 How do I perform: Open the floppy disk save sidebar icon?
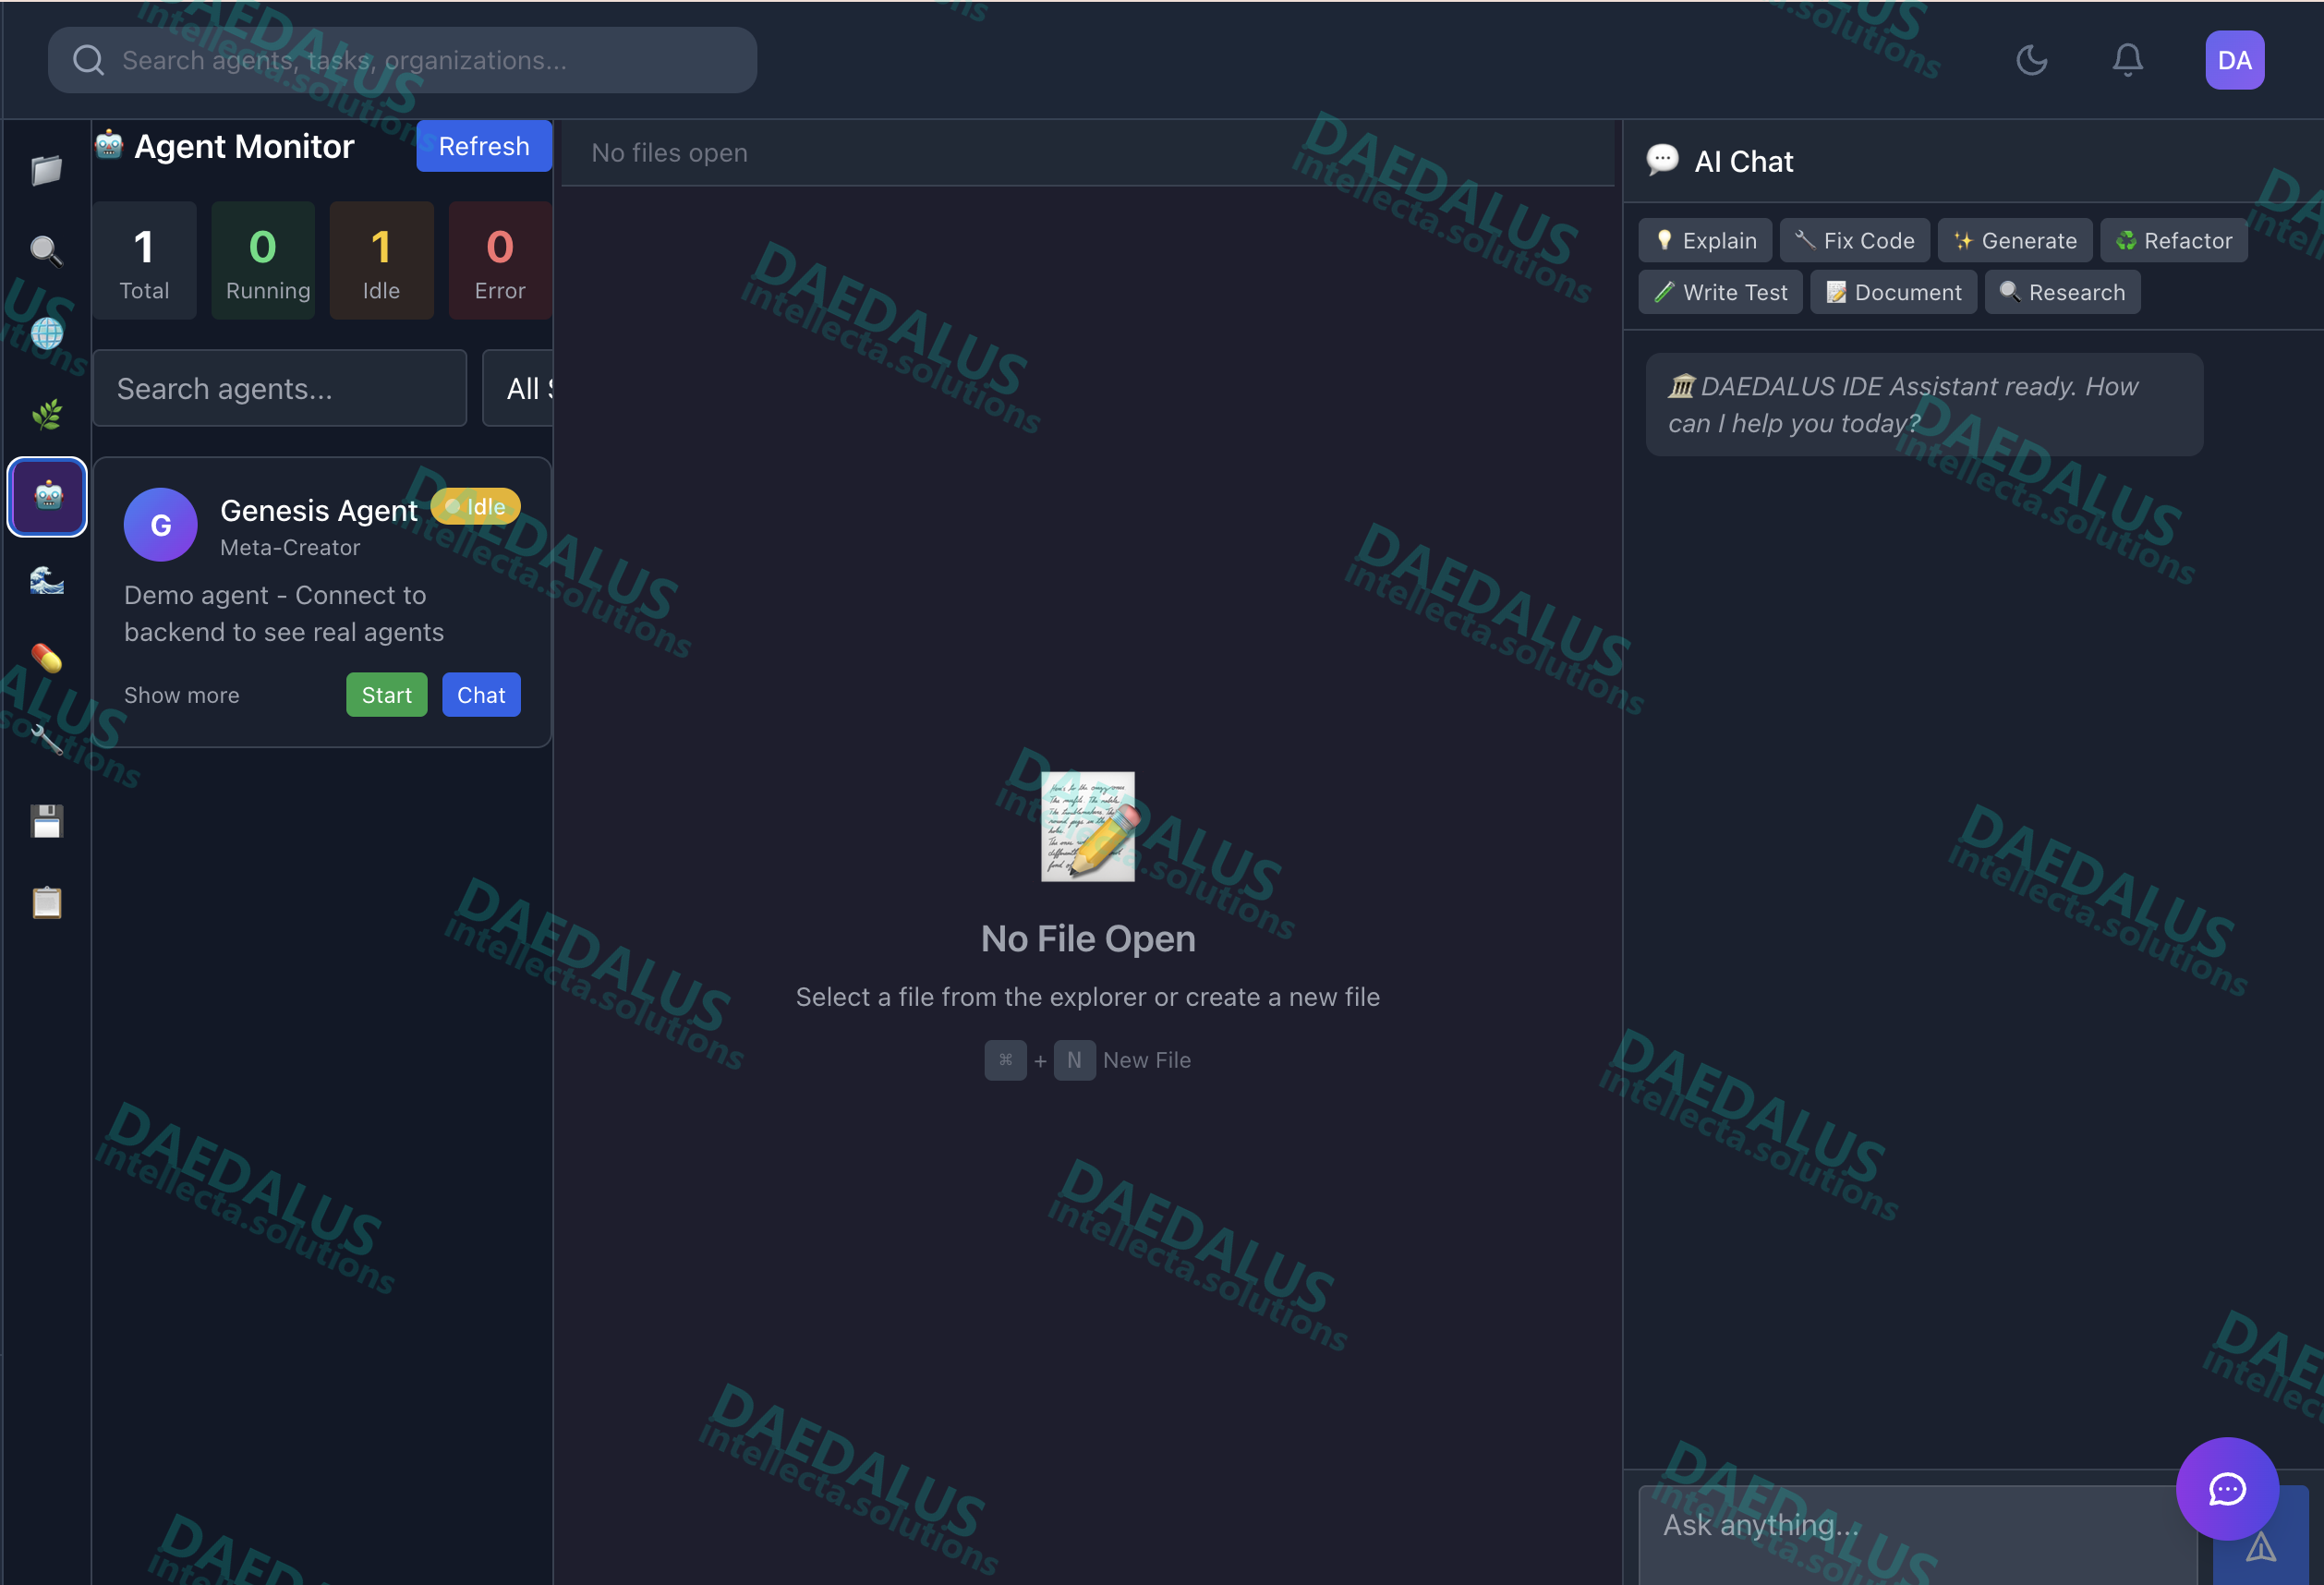click(x=46, y=821)
